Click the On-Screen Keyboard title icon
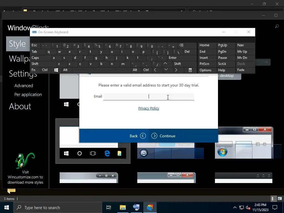The image size is (284, 213). pyautogui.click(x=34, y=32)
